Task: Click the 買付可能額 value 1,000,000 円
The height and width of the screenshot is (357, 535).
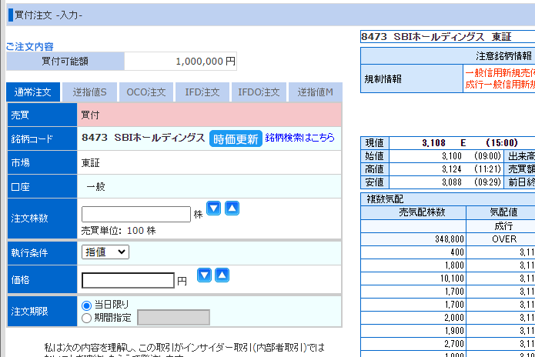Action: point(206,62)
